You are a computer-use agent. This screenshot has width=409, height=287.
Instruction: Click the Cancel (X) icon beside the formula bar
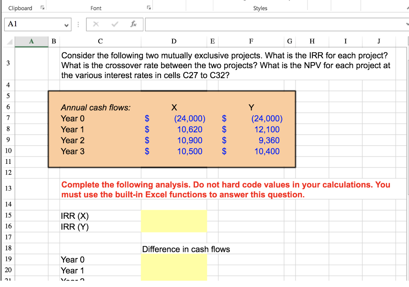95,24
